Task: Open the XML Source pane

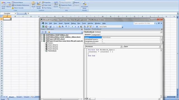Action: click(56, 5)
